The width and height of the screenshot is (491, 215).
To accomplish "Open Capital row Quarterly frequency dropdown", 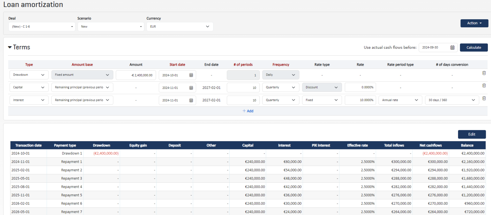I will coord(281,87).
